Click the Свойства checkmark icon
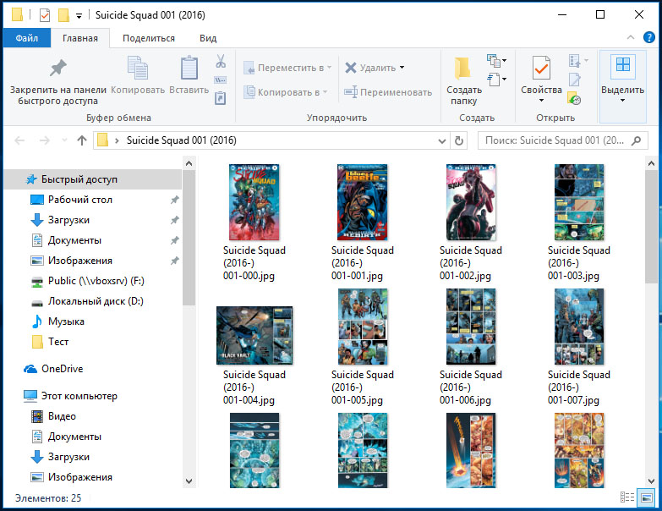The image size is (662, 511). 541,68
